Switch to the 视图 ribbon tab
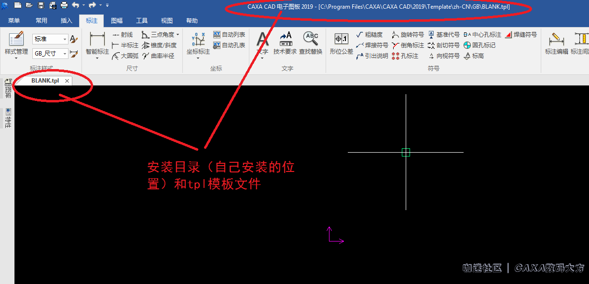This screenshot has width=589, height=284. 167,21
